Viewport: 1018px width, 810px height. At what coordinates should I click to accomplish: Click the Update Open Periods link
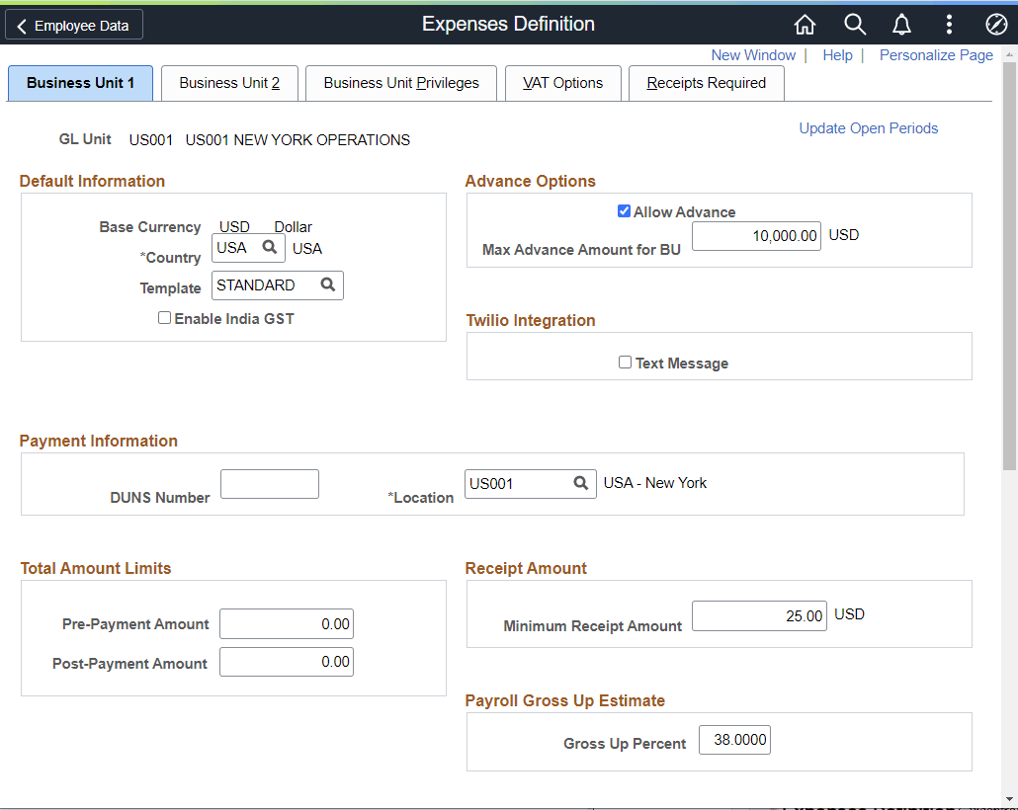[868, 127]
